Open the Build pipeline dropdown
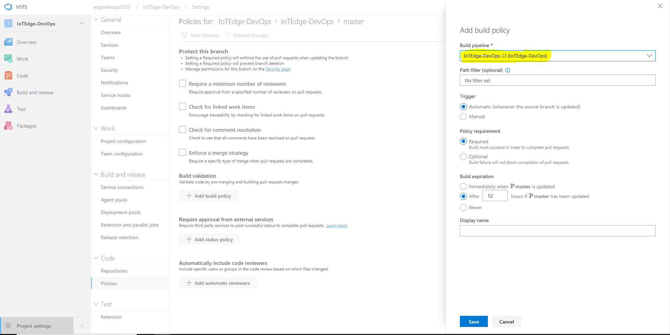The width and height of the screenshot is (670, 335). click(x=558, y=56)
